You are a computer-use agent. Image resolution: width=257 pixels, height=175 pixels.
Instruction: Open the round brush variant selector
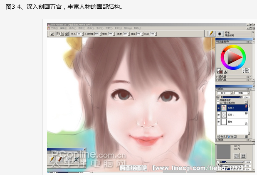pos(220,34)
